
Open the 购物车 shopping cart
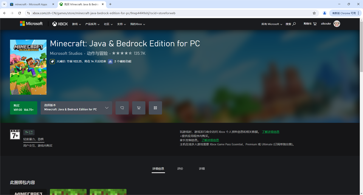(310, 24)
